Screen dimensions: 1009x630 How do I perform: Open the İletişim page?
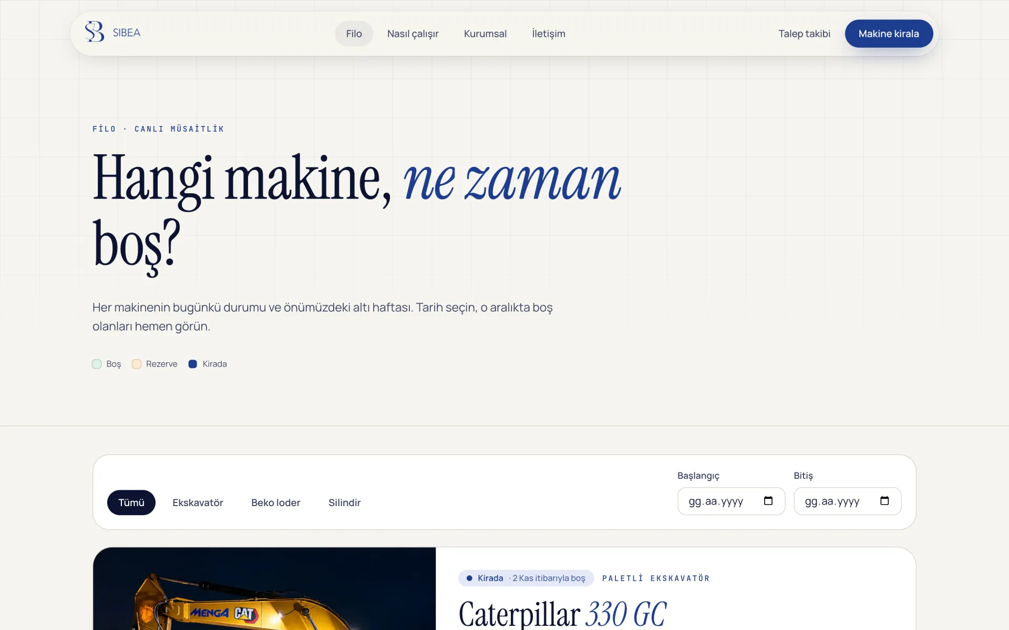pyautogui.click(x=549, y=34)
